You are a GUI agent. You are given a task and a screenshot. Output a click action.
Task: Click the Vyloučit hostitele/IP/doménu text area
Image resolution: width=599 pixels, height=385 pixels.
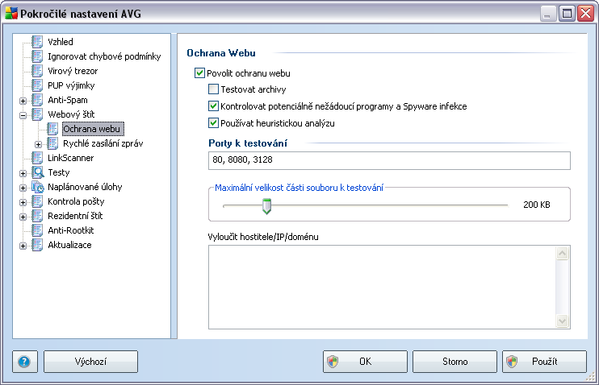[x=382, y=287]
